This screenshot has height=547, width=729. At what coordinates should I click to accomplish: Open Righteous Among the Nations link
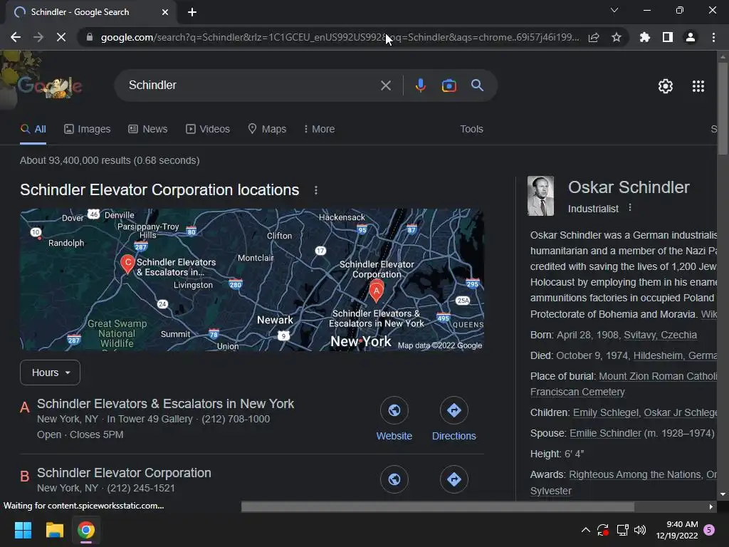tap(634, 474)
